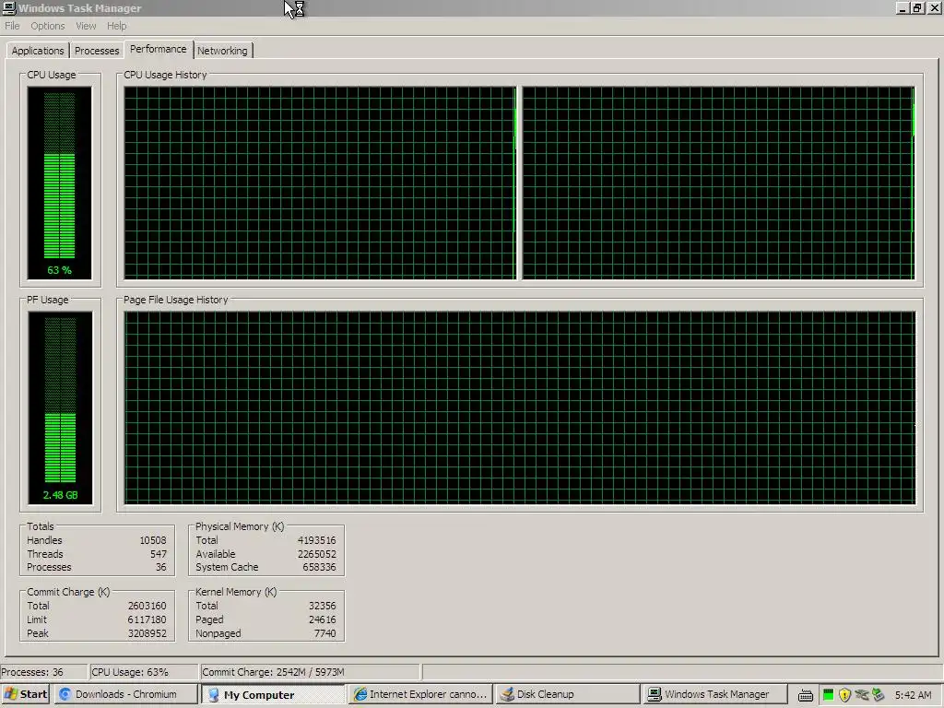Viewport: 944px width, 708px height.
Task: Click the on-screen keyboard tray icon
Action: [x=806, y=695]
